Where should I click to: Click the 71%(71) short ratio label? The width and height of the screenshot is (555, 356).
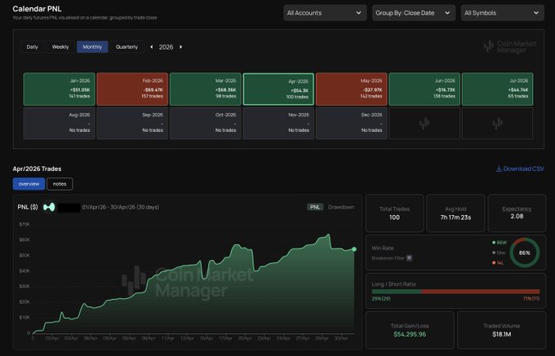(x=531, y=299)
